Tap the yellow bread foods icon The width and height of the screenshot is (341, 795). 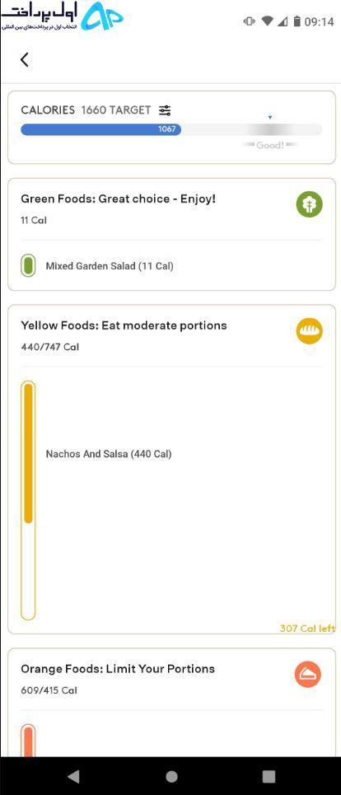(x=309, y=331)
